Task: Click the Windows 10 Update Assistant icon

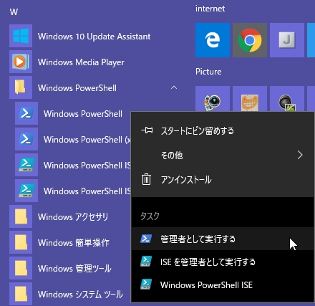Action: click(x=21, y=36)
